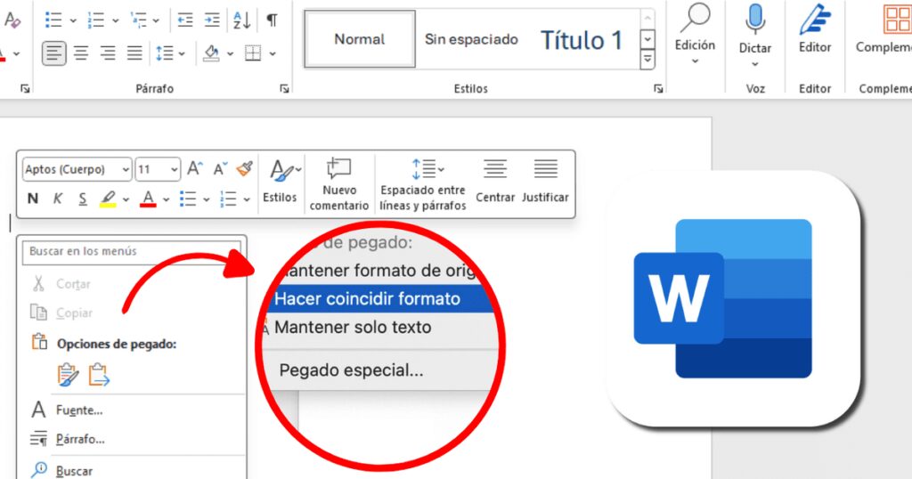The height and width of the screenshot is (479, 912).
Task: Click the mini toolbar numbering icon
Action: pos(228,199)
